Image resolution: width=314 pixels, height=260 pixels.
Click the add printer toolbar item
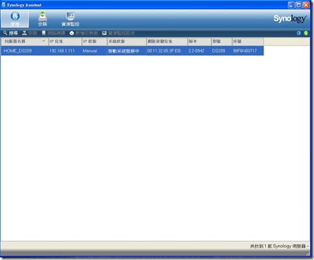point(84,33)
